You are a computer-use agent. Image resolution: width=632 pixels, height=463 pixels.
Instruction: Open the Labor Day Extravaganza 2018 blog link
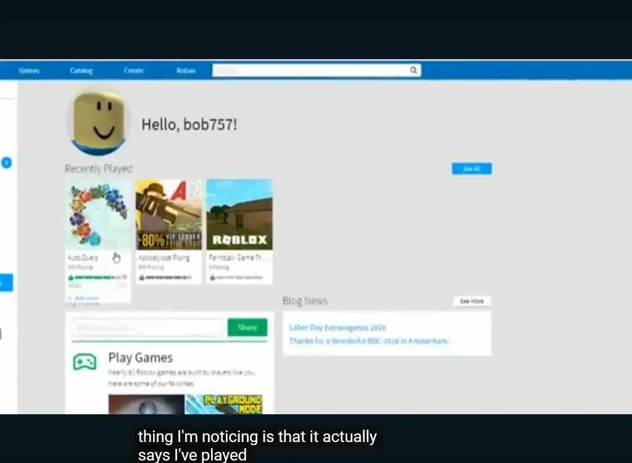coord(338,327)
